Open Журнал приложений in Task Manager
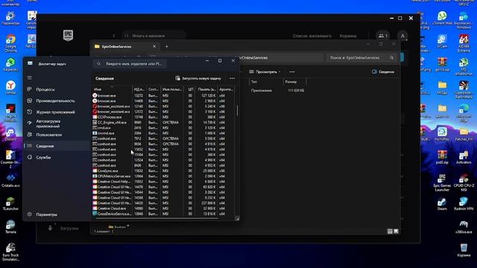 click(55, 112)
